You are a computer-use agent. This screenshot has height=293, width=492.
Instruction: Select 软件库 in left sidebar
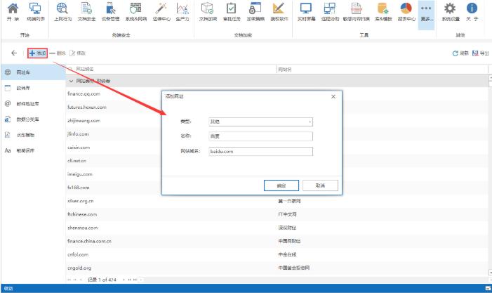click(23, 88)
